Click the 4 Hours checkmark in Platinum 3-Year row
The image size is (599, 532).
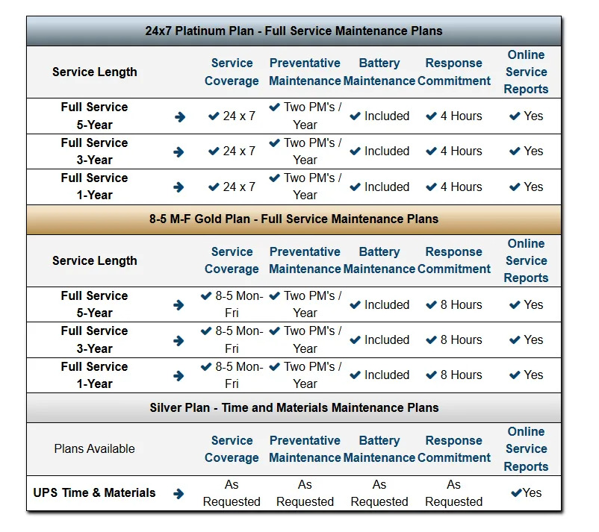pos(431,151)
